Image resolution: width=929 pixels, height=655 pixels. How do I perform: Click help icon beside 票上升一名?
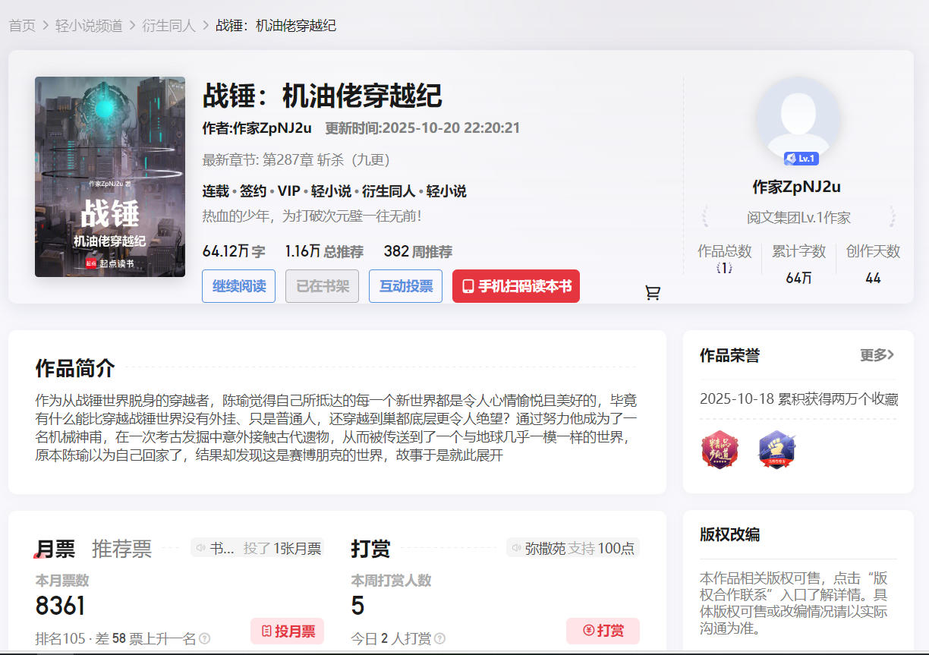pos(205,639)
